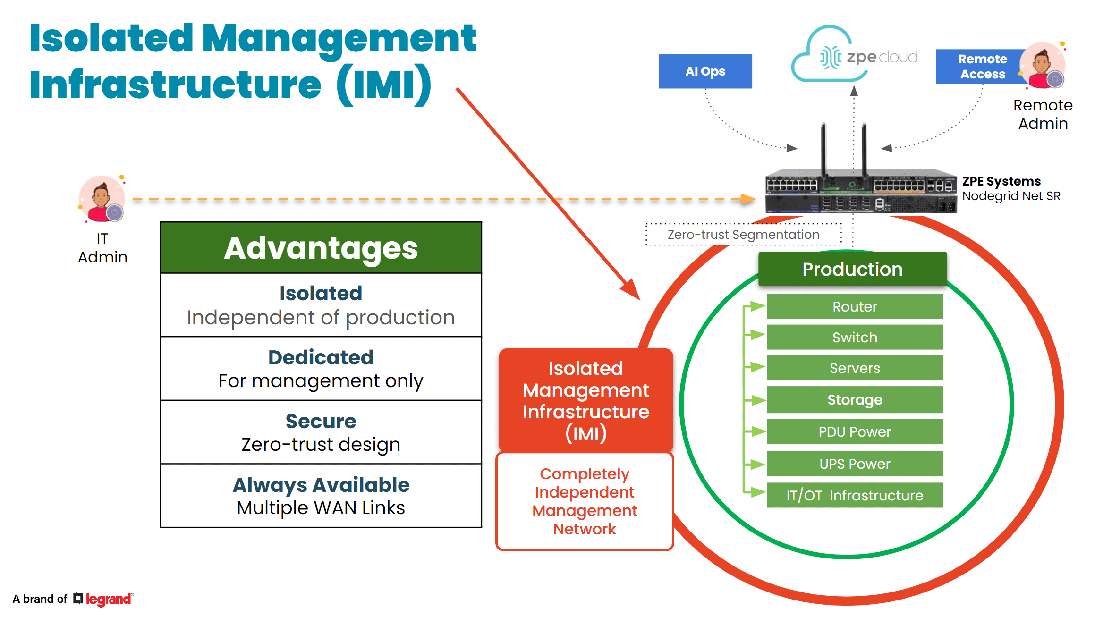This screenshot has height=617, width=1103.
Task: Click the Zero-trust Segmentation label box
Action: 744,235
